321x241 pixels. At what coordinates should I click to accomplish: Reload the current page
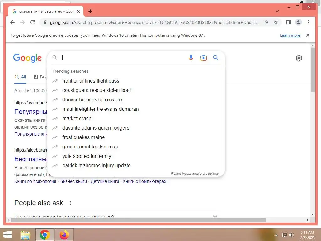pos(33,22)
